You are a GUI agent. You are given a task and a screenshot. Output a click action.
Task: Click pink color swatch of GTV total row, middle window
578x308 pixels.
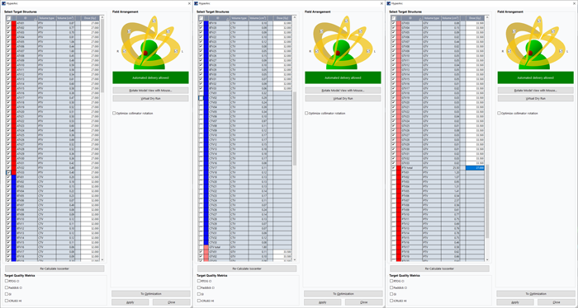pos(206,247)
